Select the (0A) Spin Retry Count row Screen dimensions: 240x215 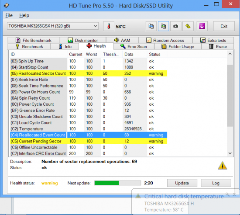click(89, 98)
